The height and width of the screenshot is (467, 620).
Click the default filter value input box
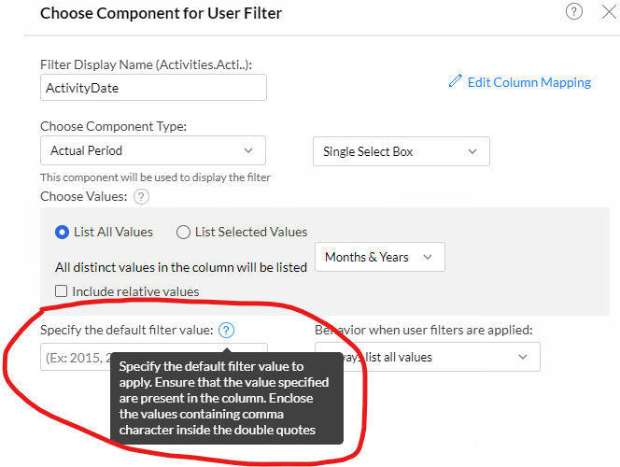coord(76,357)
